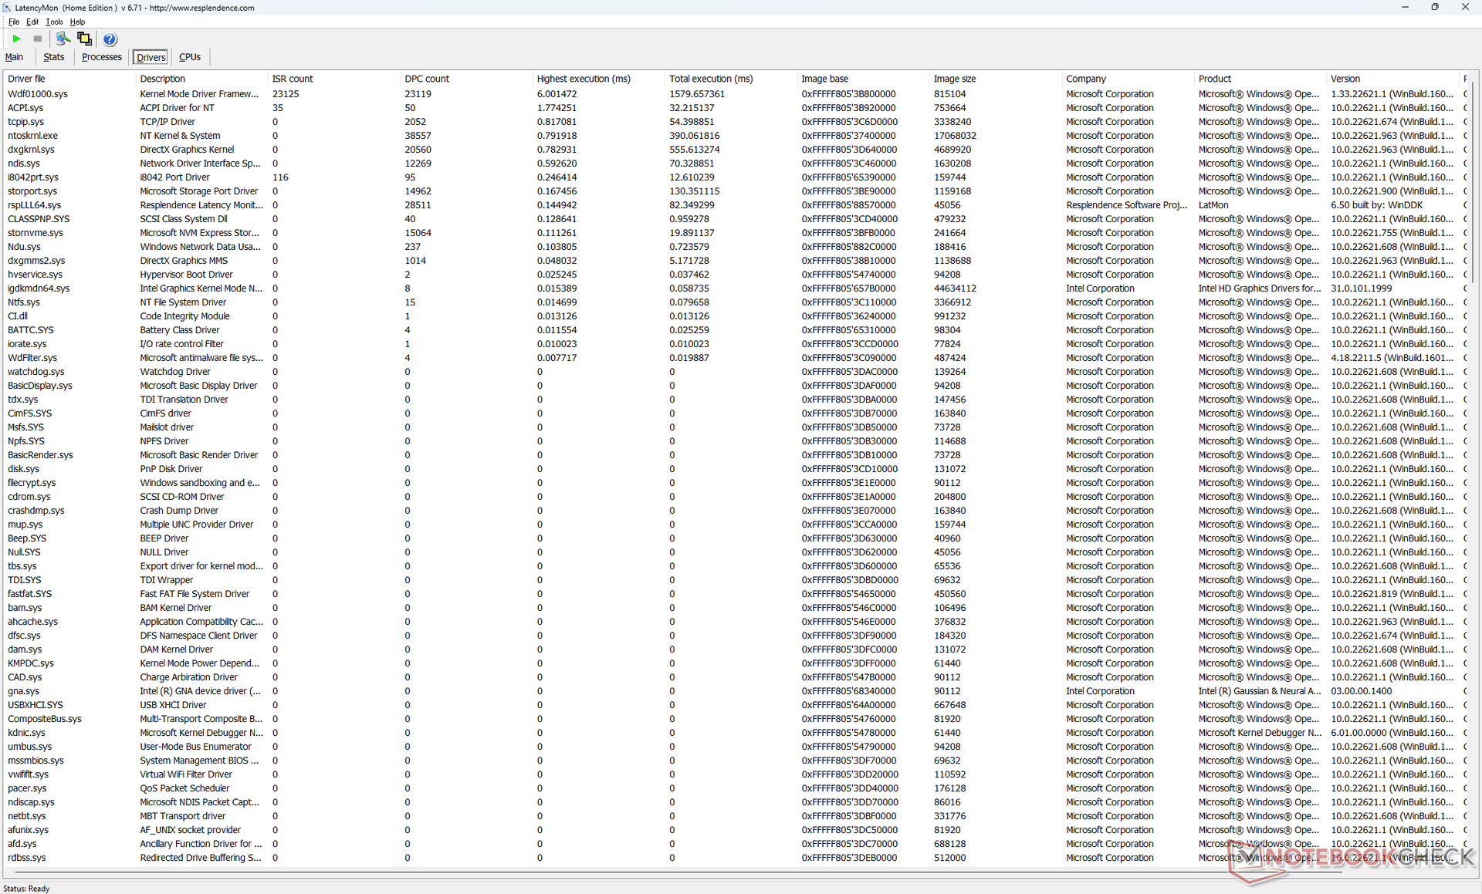This screenshot has height=894, width=1482.
Task: Open options via the computer-with-pencil icon
Action: coord(63,39)
